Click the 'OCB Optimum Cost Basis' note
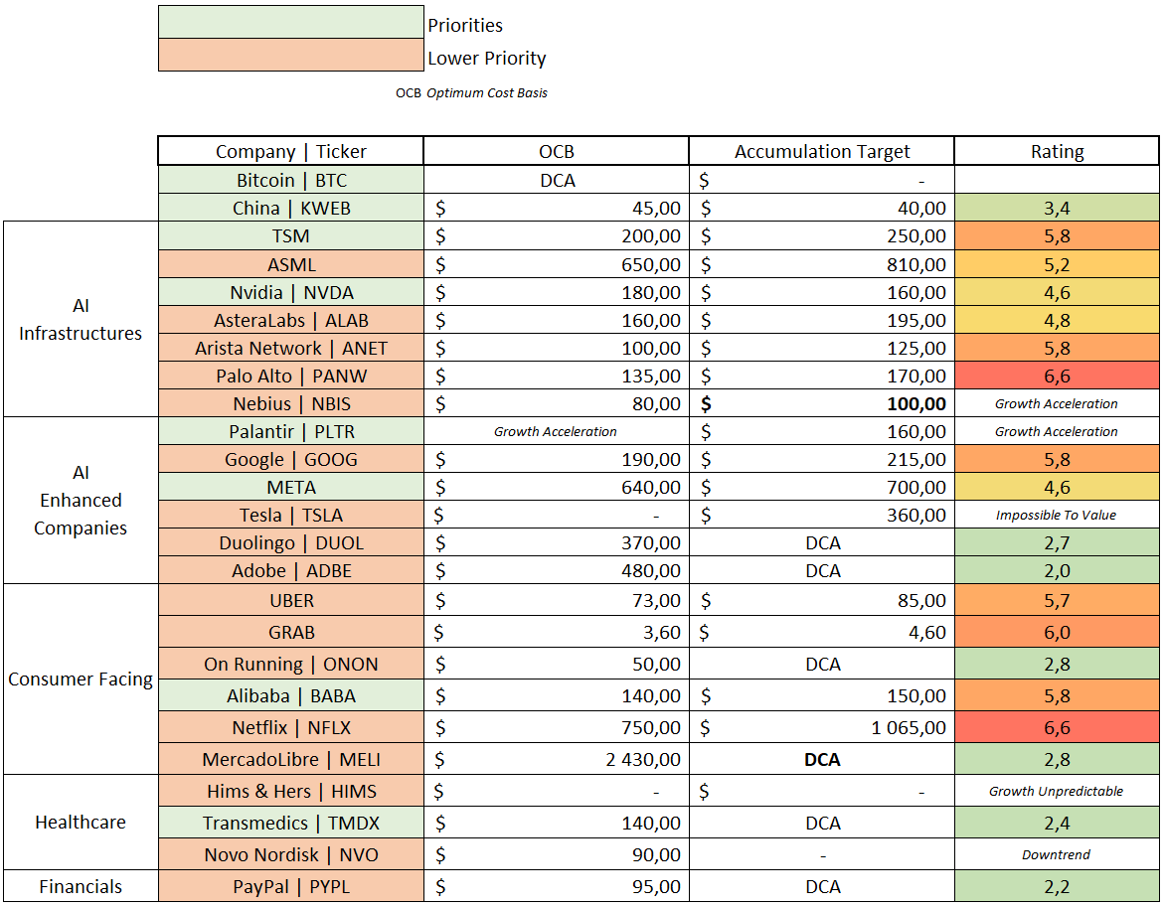Screen dimensions: 1164x906 [x=471, y=92]
